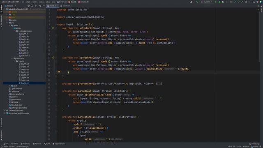Image resolution: width=263 pixels, height=148 pixels.
Task: Open the Event Log in the status bar
Action: pos(254,144)
